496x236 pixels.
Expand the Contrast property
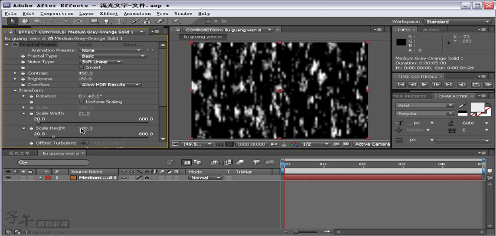tap(15, 73)
